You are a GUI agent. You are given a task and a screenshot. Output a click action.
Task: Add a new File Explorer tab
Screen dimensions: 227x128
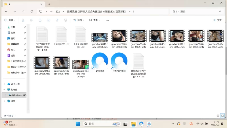[49, 4]
